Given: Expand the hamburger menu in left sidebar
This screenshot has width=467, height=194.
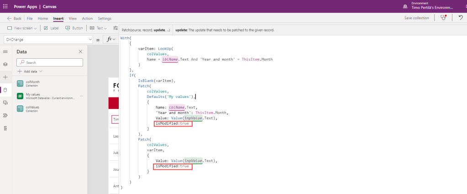Looking at the screenshot, I should 5,52.
